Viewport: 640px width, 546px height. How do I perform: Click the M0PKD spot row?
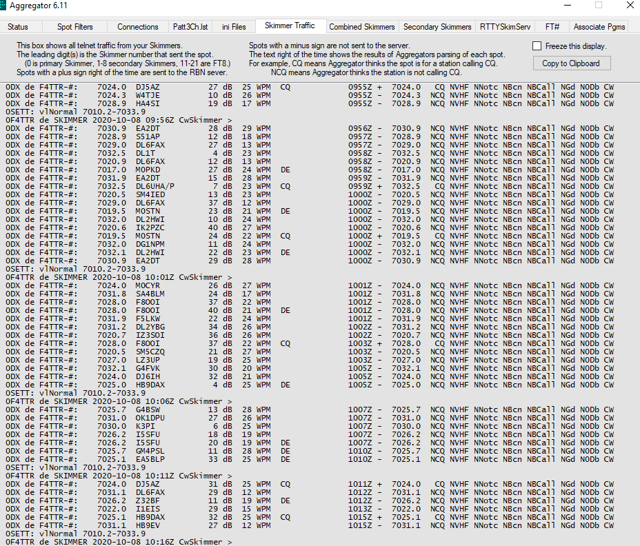(310, 170)
